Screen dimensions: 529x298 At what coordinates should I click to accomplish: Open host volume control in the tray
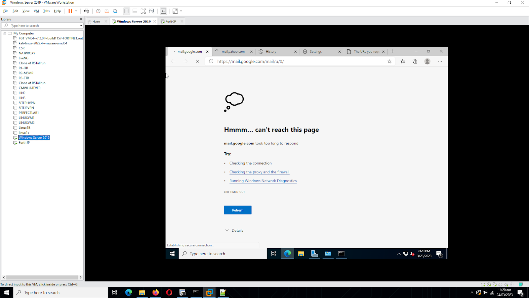click(485, 293)
